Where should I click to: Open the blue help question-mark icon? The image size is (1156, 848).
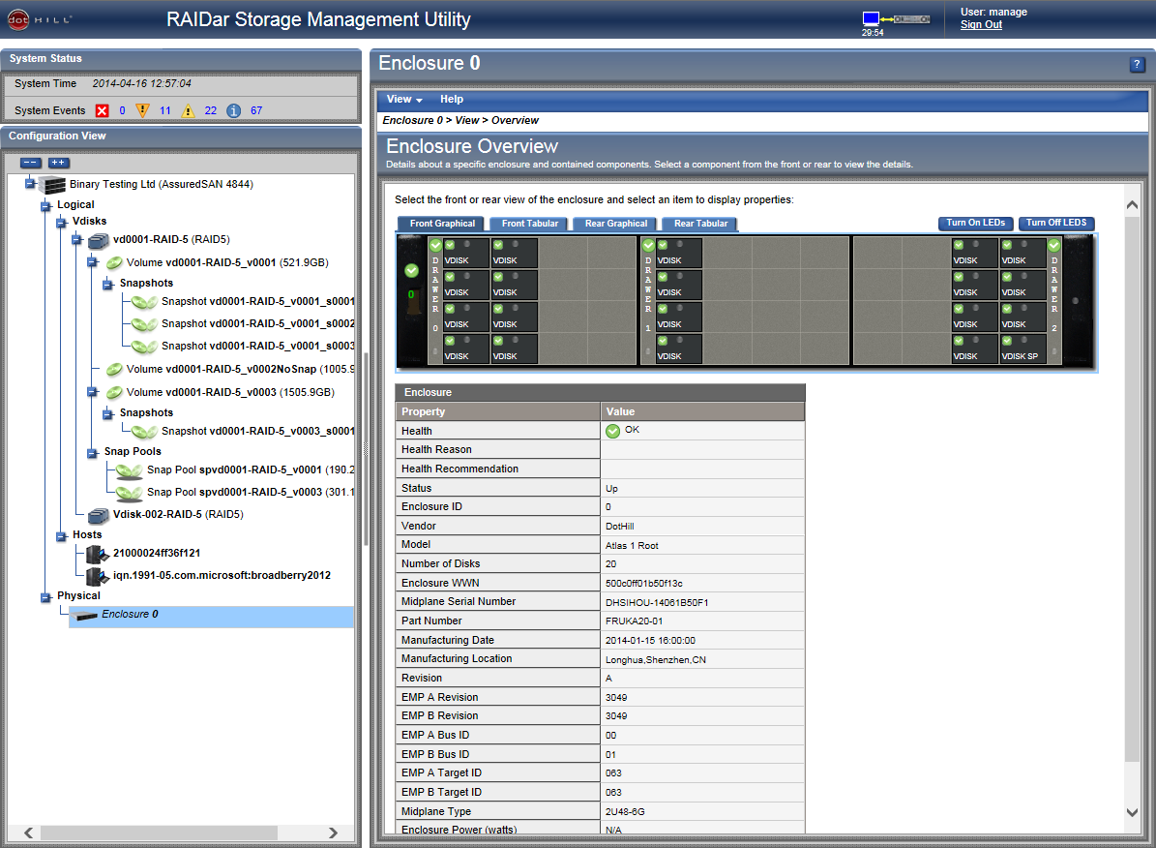click(1137, 65)
